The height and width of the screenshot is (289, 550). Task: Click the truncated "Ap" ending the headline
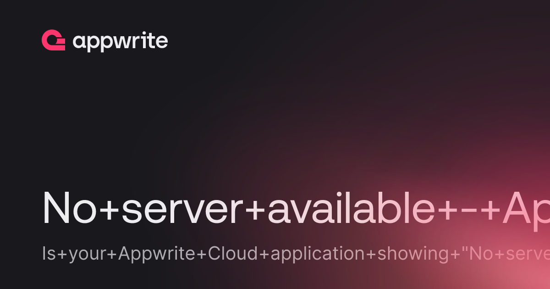[x=527, y=213]
